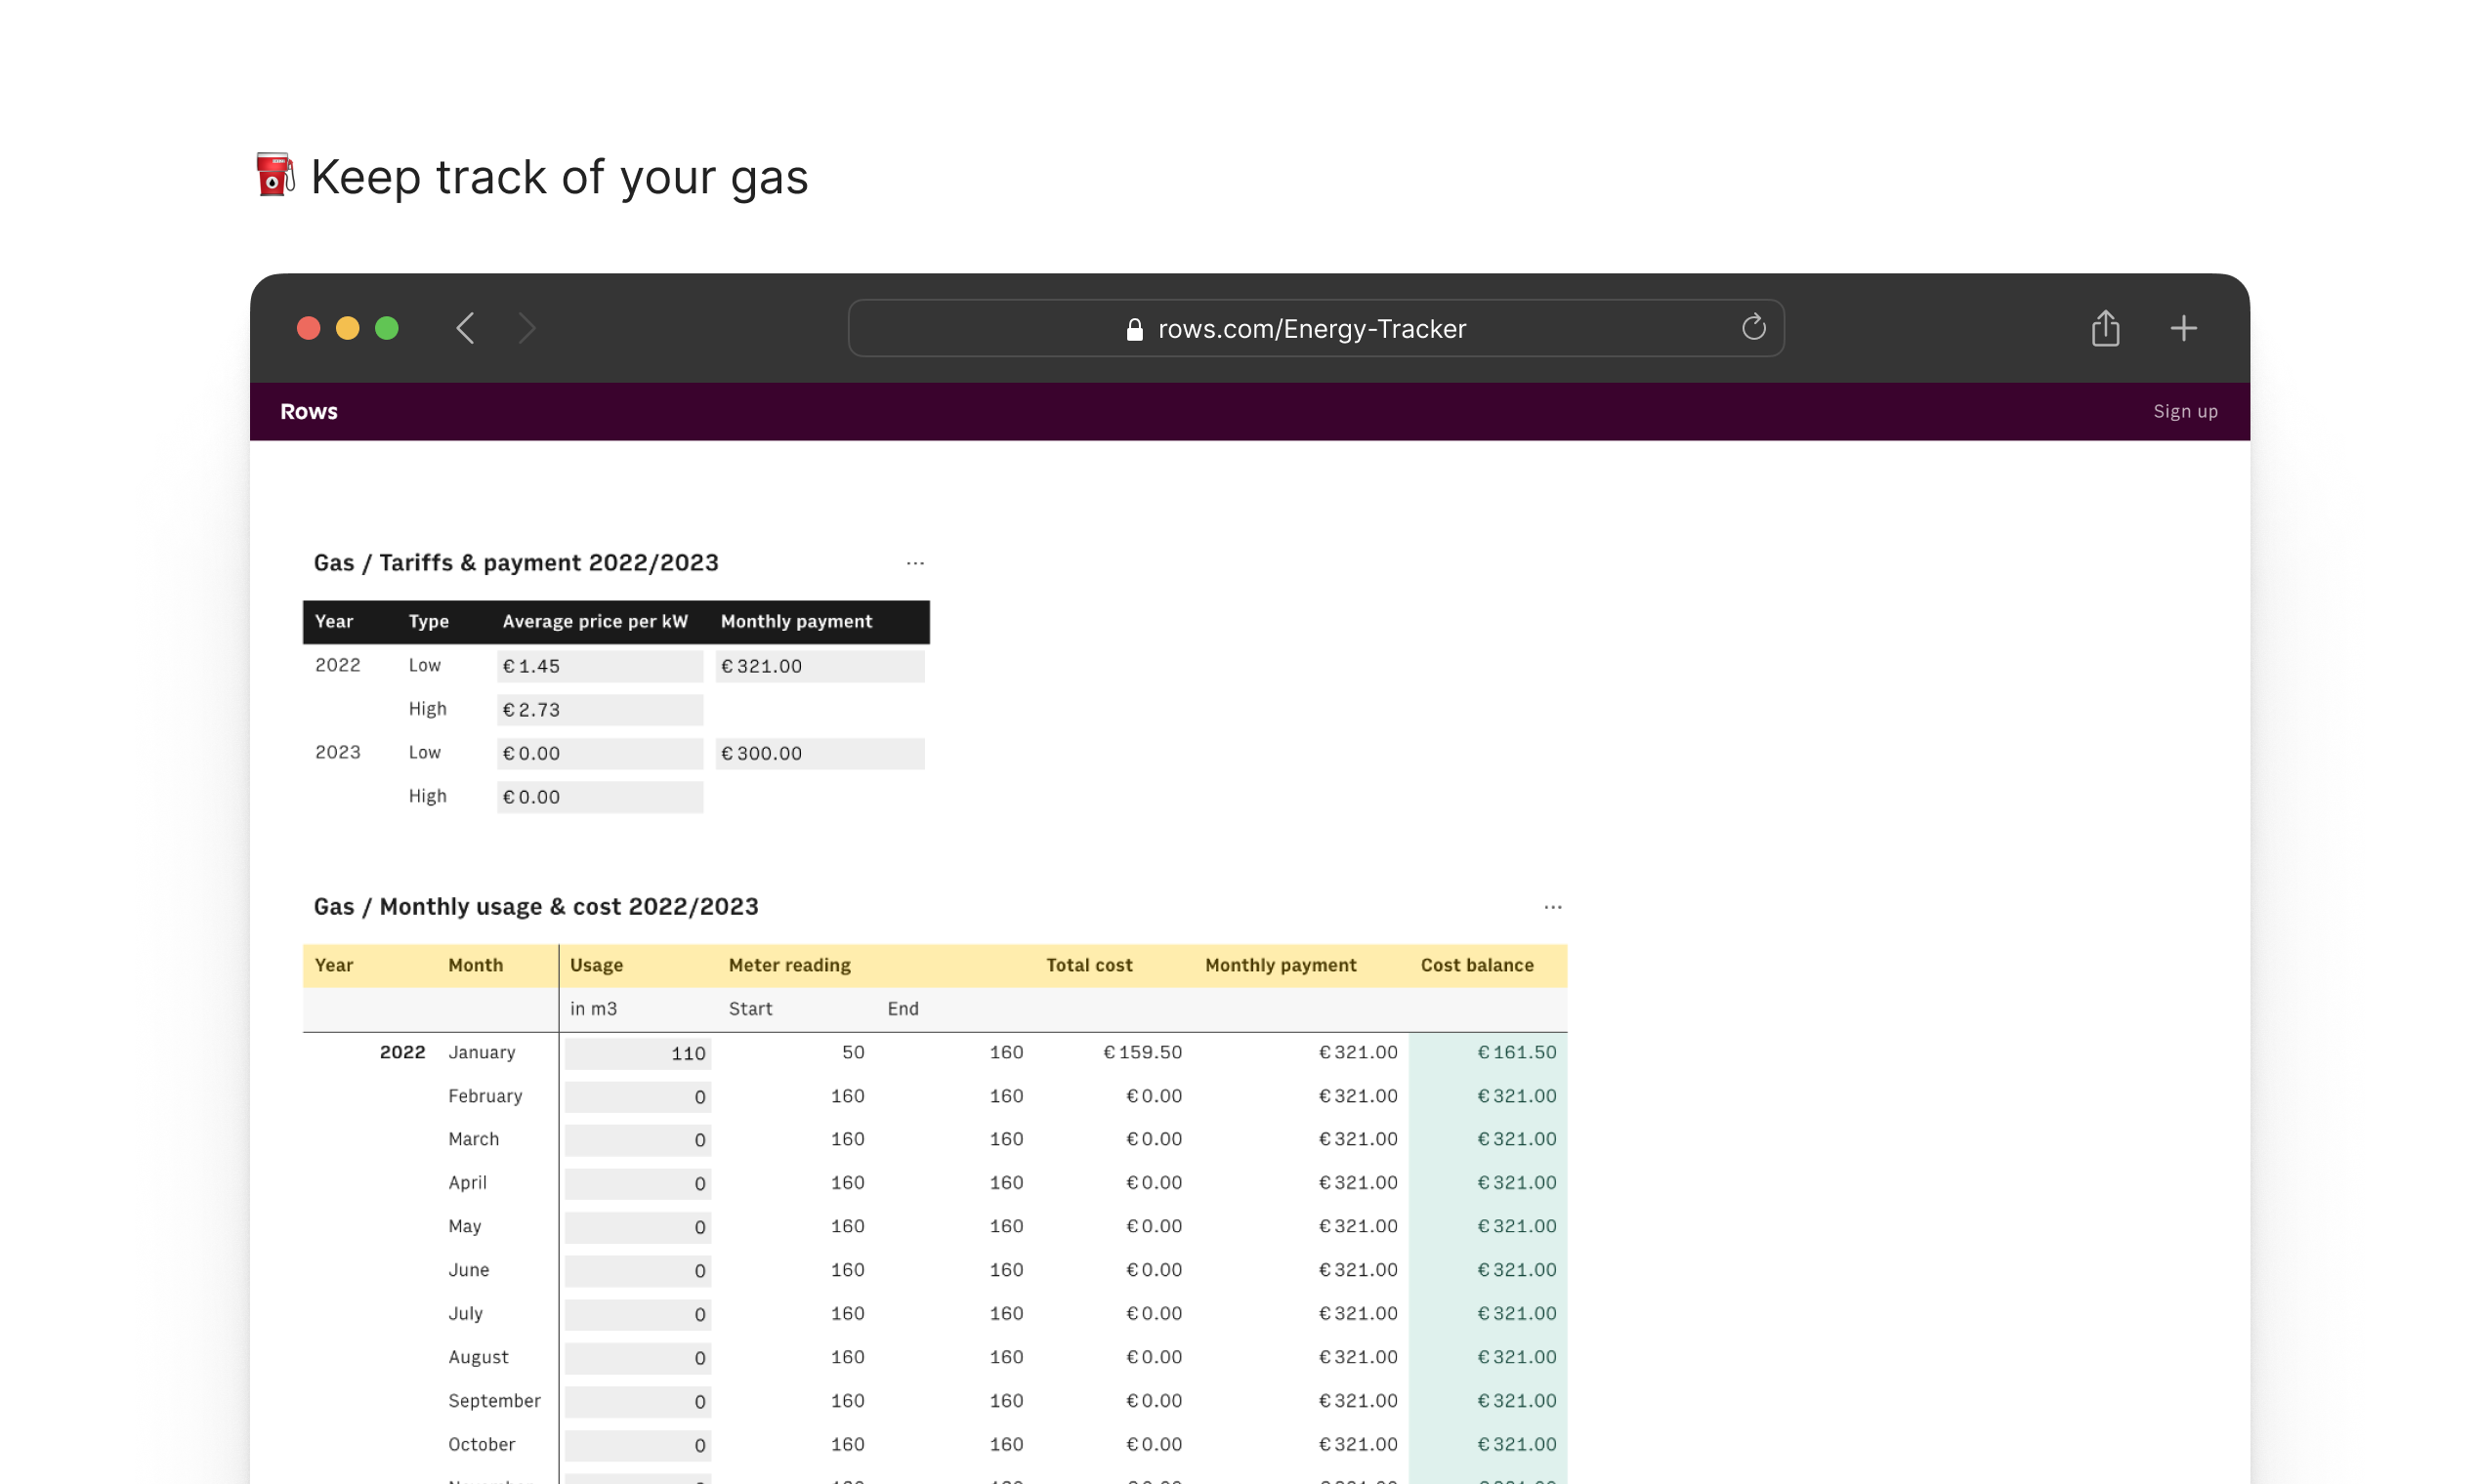Click the lock icon in the address bar
This screenshot has width=2481, height=1484.
(1134, 329)
